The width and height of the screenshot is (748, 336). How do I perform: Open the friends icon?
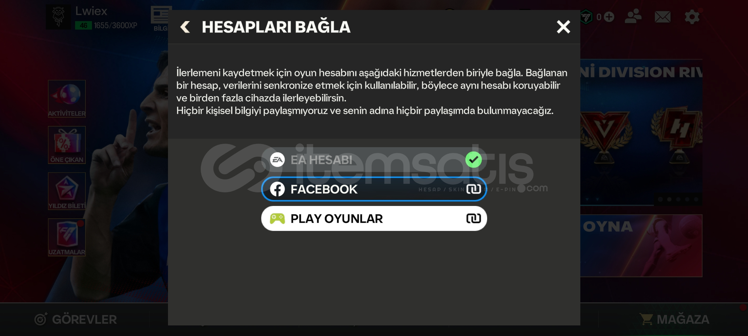(x=633, y=16)
